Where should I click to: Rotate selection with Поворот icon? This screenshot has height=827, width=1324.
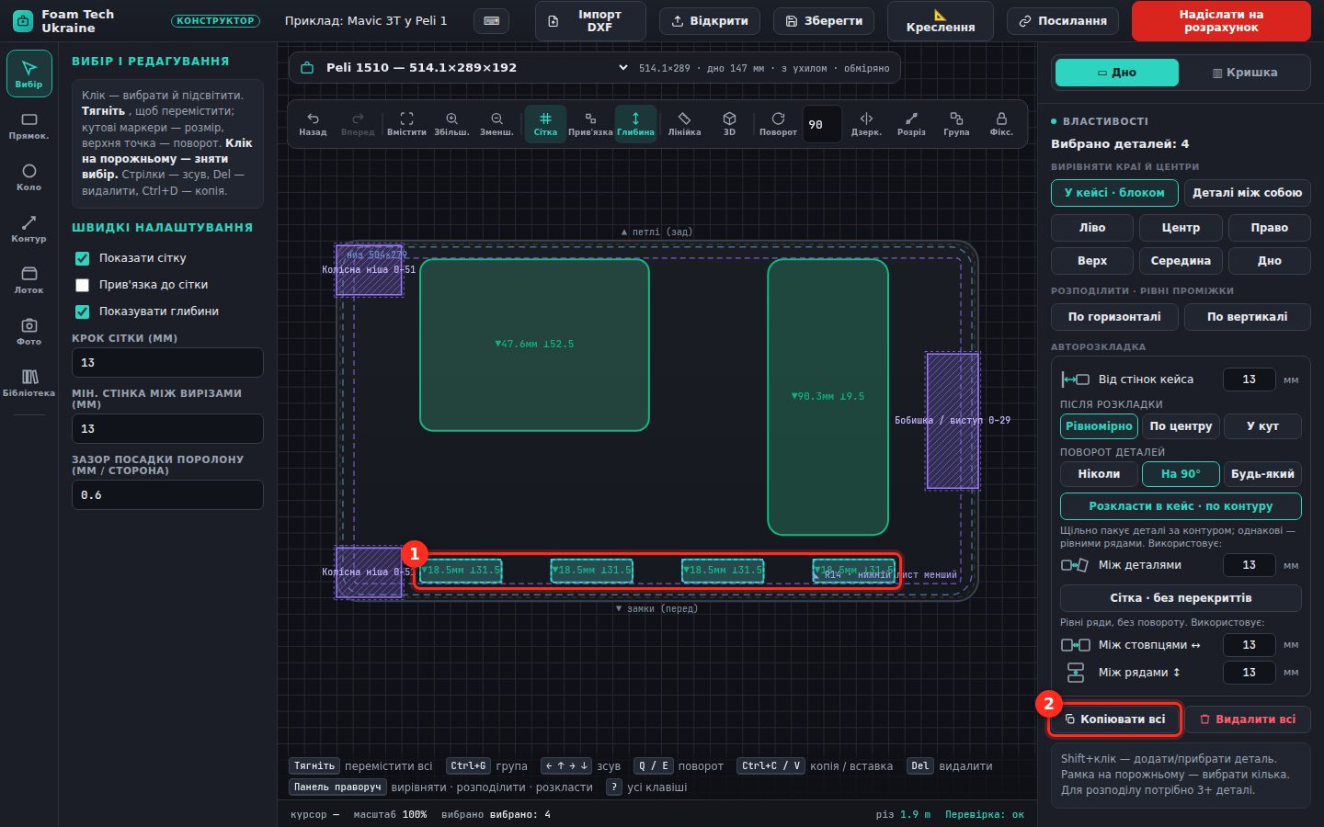coord(778,124)
